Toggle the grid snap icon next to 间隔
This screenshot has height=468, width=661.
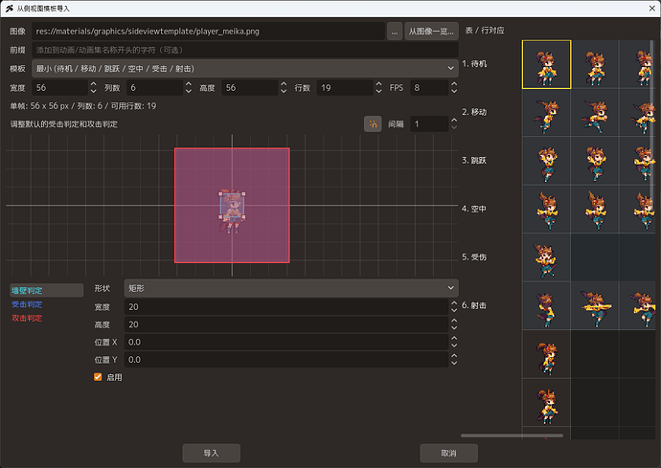click(373, 123)
